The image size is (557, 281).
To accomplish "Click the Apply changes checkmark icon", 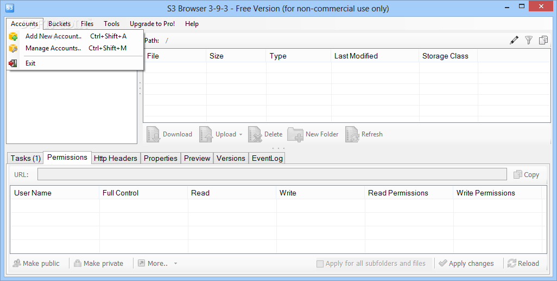I will tap(442, 263).
